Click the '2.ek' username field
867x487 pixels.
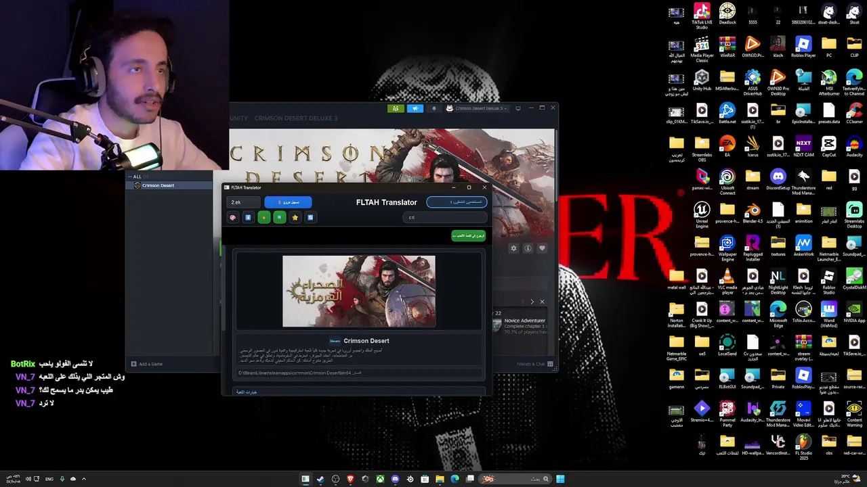(x=244, y=202)
